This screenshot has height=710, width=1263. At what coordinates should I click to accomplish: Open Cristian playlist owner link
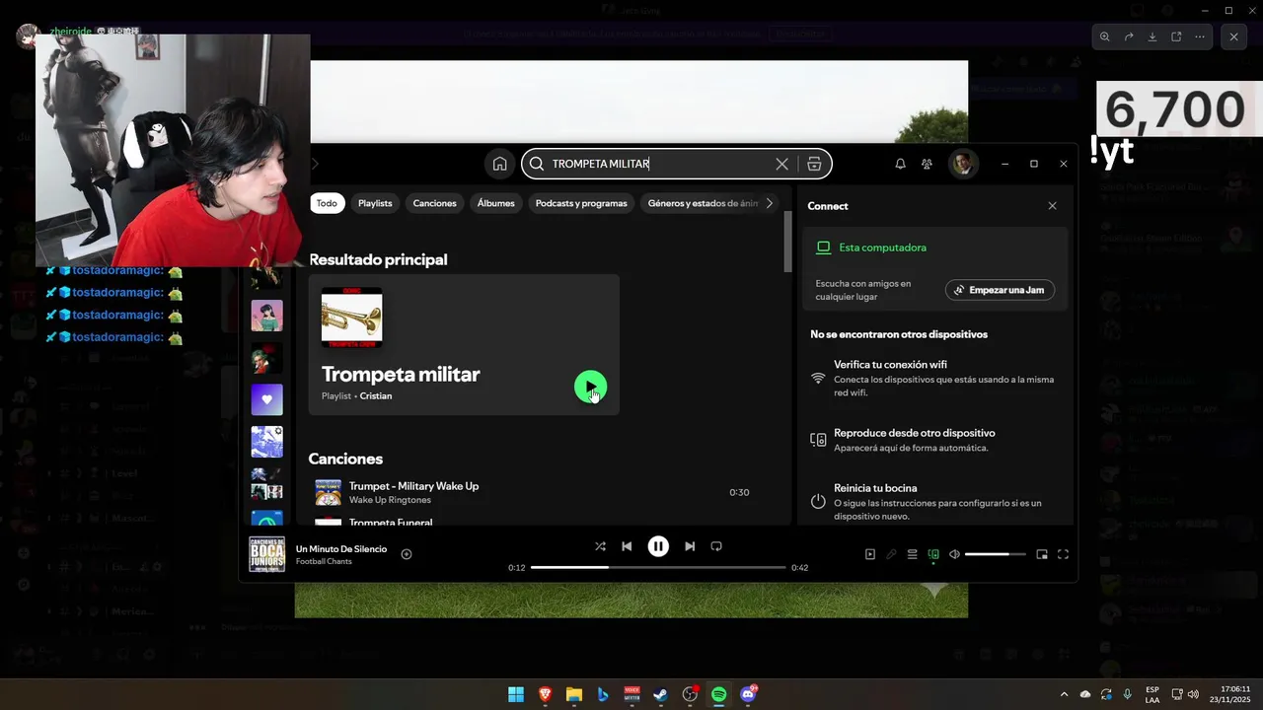pyautogui.click(x=376, y=395)
